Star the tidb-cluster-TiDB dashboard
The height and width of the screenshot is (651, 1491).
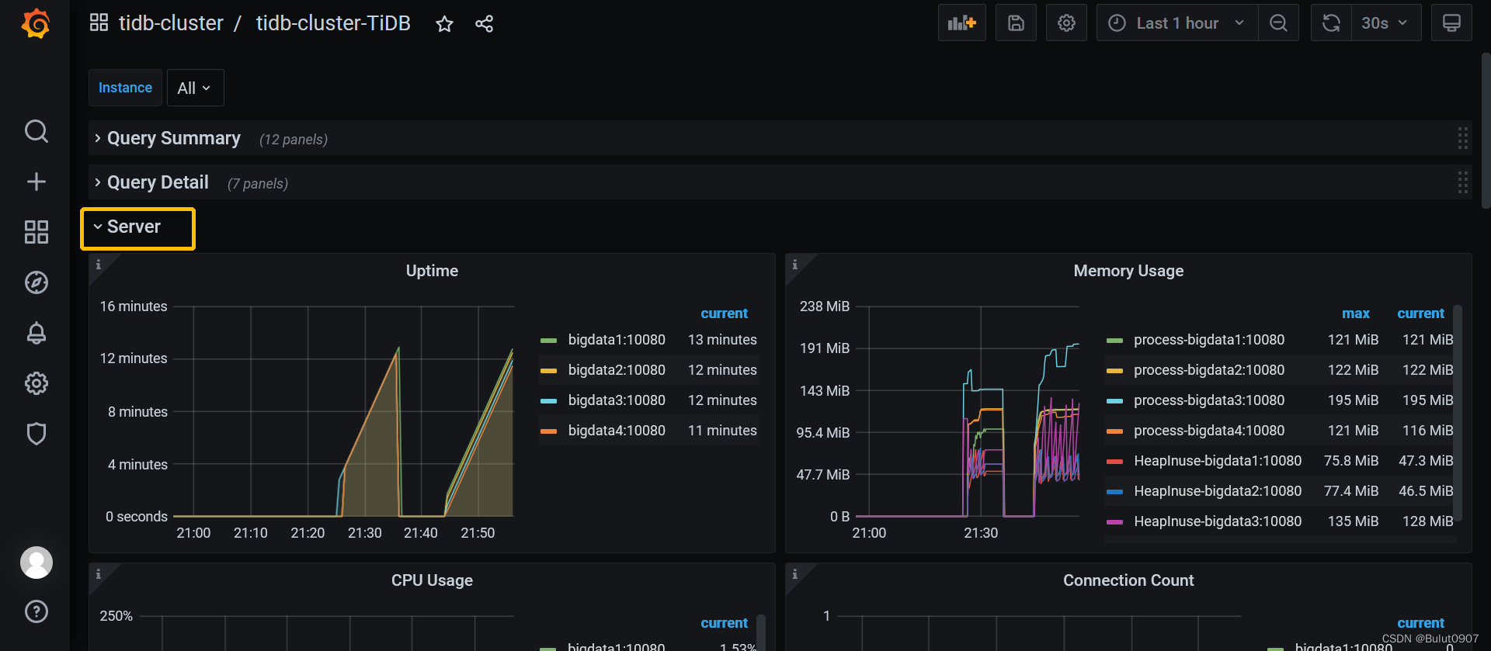[444, 24]
